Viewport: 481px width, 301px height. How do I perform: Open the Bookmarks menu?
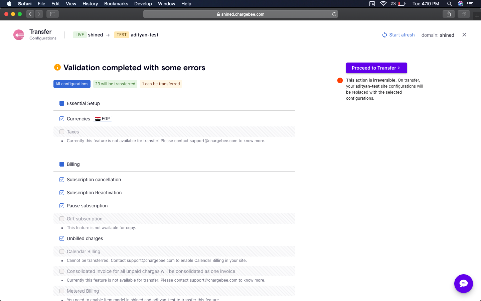(x=116, y=4)
